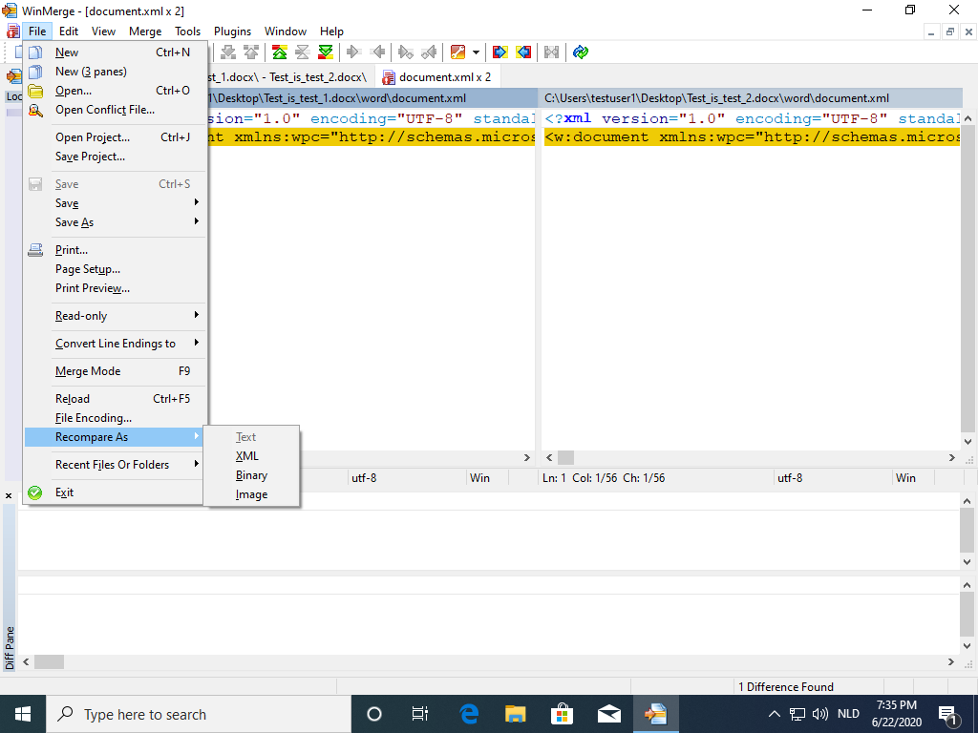Click the All Right blue arrow icon
978x733 pixels.
coord(500,52)
